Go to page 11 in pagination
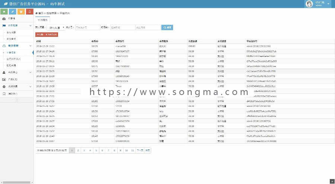Image resolution: width=335 pixels, height=184 pixels. tap(133, 150)
